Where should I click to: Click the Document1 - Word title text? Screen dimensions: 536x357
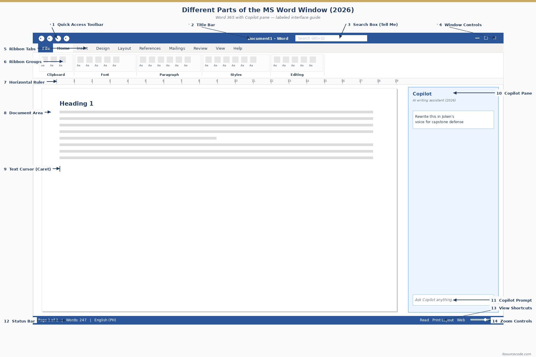tap(268, 38)
